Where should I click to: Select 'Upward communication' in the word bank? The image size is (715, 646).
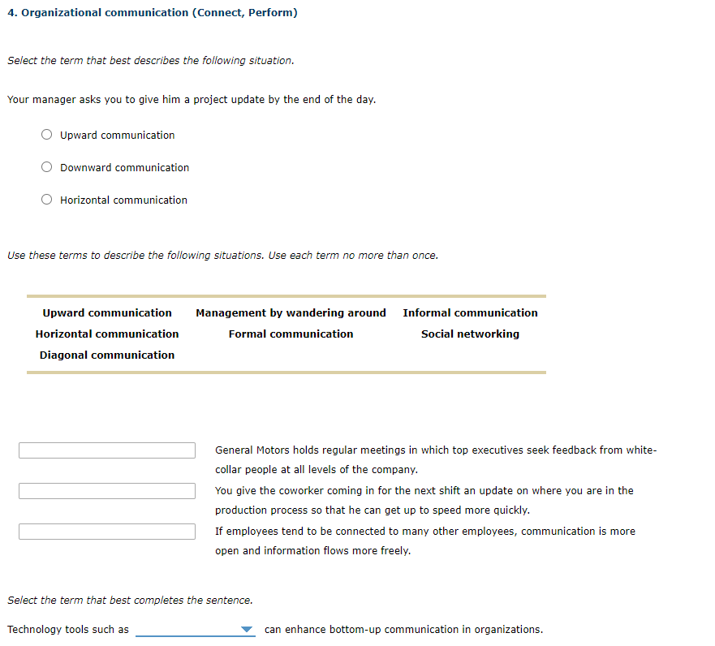[x=106, y=312]
